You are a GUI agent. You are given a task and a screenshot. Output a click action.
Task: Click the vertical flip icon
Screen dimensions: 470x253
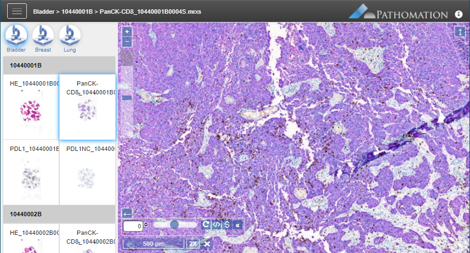226,224
